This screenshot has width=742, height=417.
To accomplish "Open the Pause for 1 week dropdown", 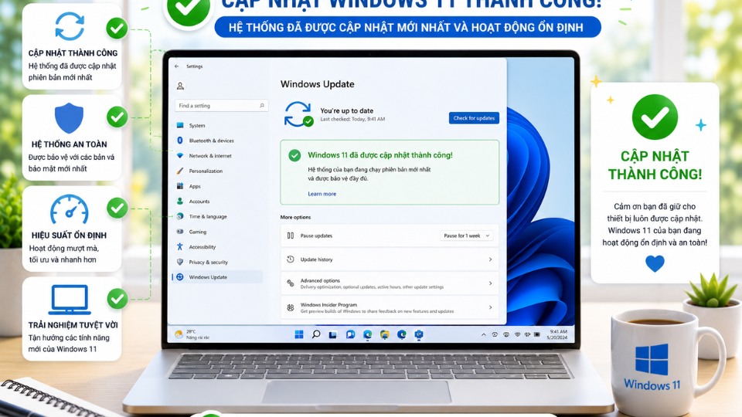I will tap(466, 236).
